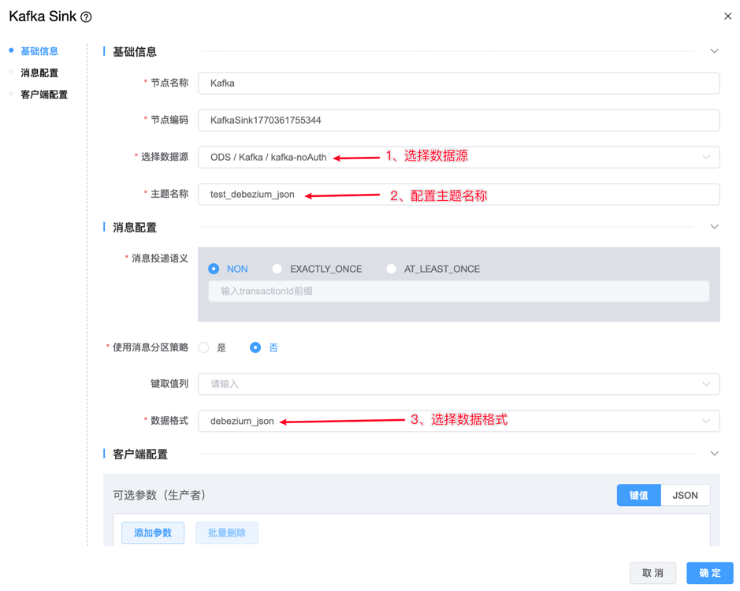
Task: Open the 选择数据源 dropdown
Action: click(705, 157)
